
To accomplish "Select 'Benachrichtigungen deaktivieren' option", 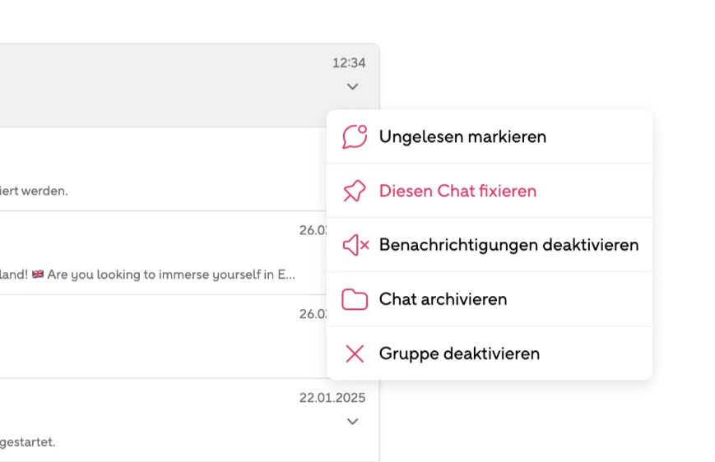I will click(490, 245).
